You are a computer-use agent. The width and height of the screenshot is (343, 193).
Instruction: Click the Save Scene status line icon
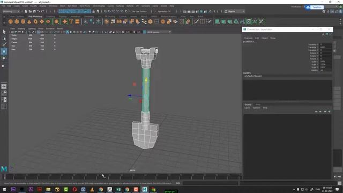pos(34,11)
